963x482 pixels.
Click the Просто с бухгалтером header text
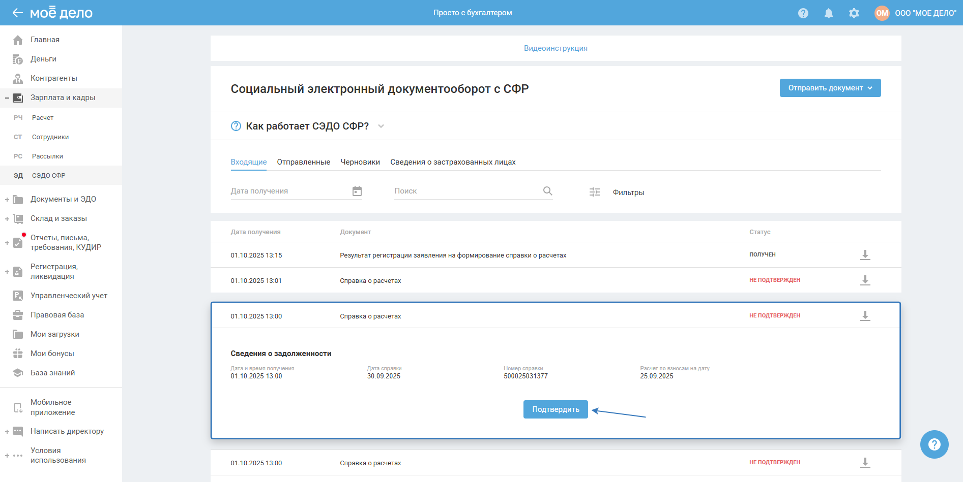click(x=473, y=13)
